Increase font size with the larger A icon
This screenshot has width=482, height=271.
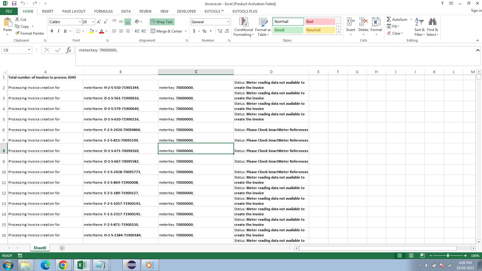tap(99, 22)
